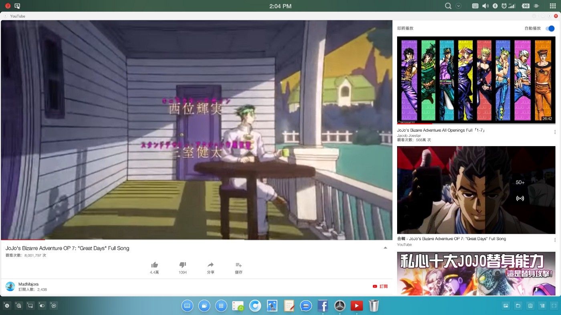This screenshot has width=561, height=315.
Task: Open the Great Days mix thumbnail
Action: pos(476,190)
